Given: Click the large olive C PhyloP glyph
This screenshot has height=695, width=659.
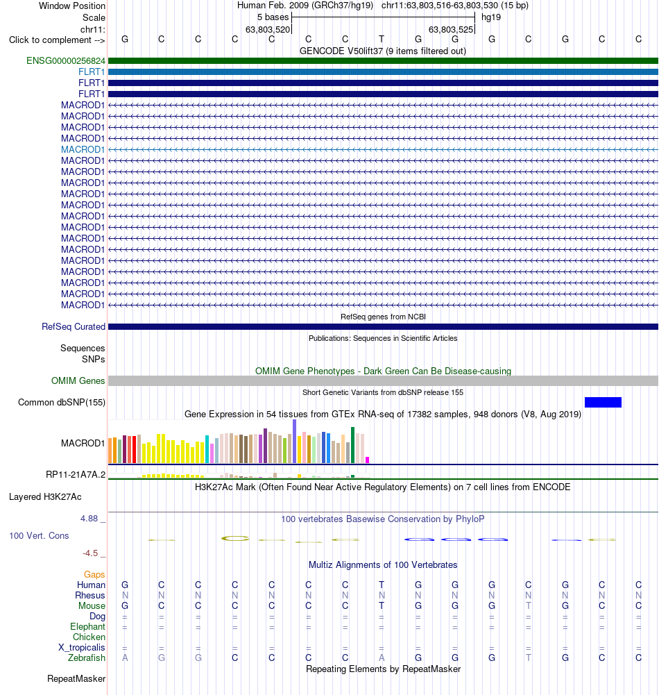Looking at the screenshot, I should (x=235, y=539).
